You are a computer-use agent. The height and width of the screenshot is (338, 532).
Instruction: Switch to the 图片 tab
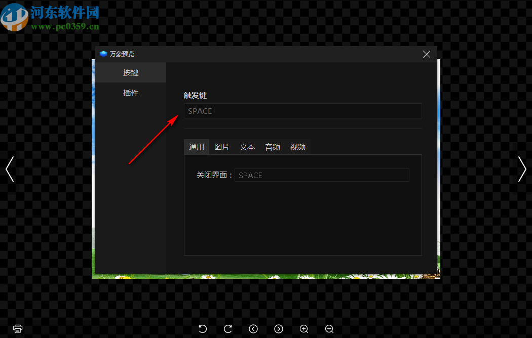coord(222,147)
